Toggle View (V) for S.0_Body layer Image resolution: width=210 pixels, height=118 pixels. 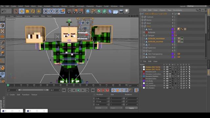pyautogui.click(x=167, y=81)
